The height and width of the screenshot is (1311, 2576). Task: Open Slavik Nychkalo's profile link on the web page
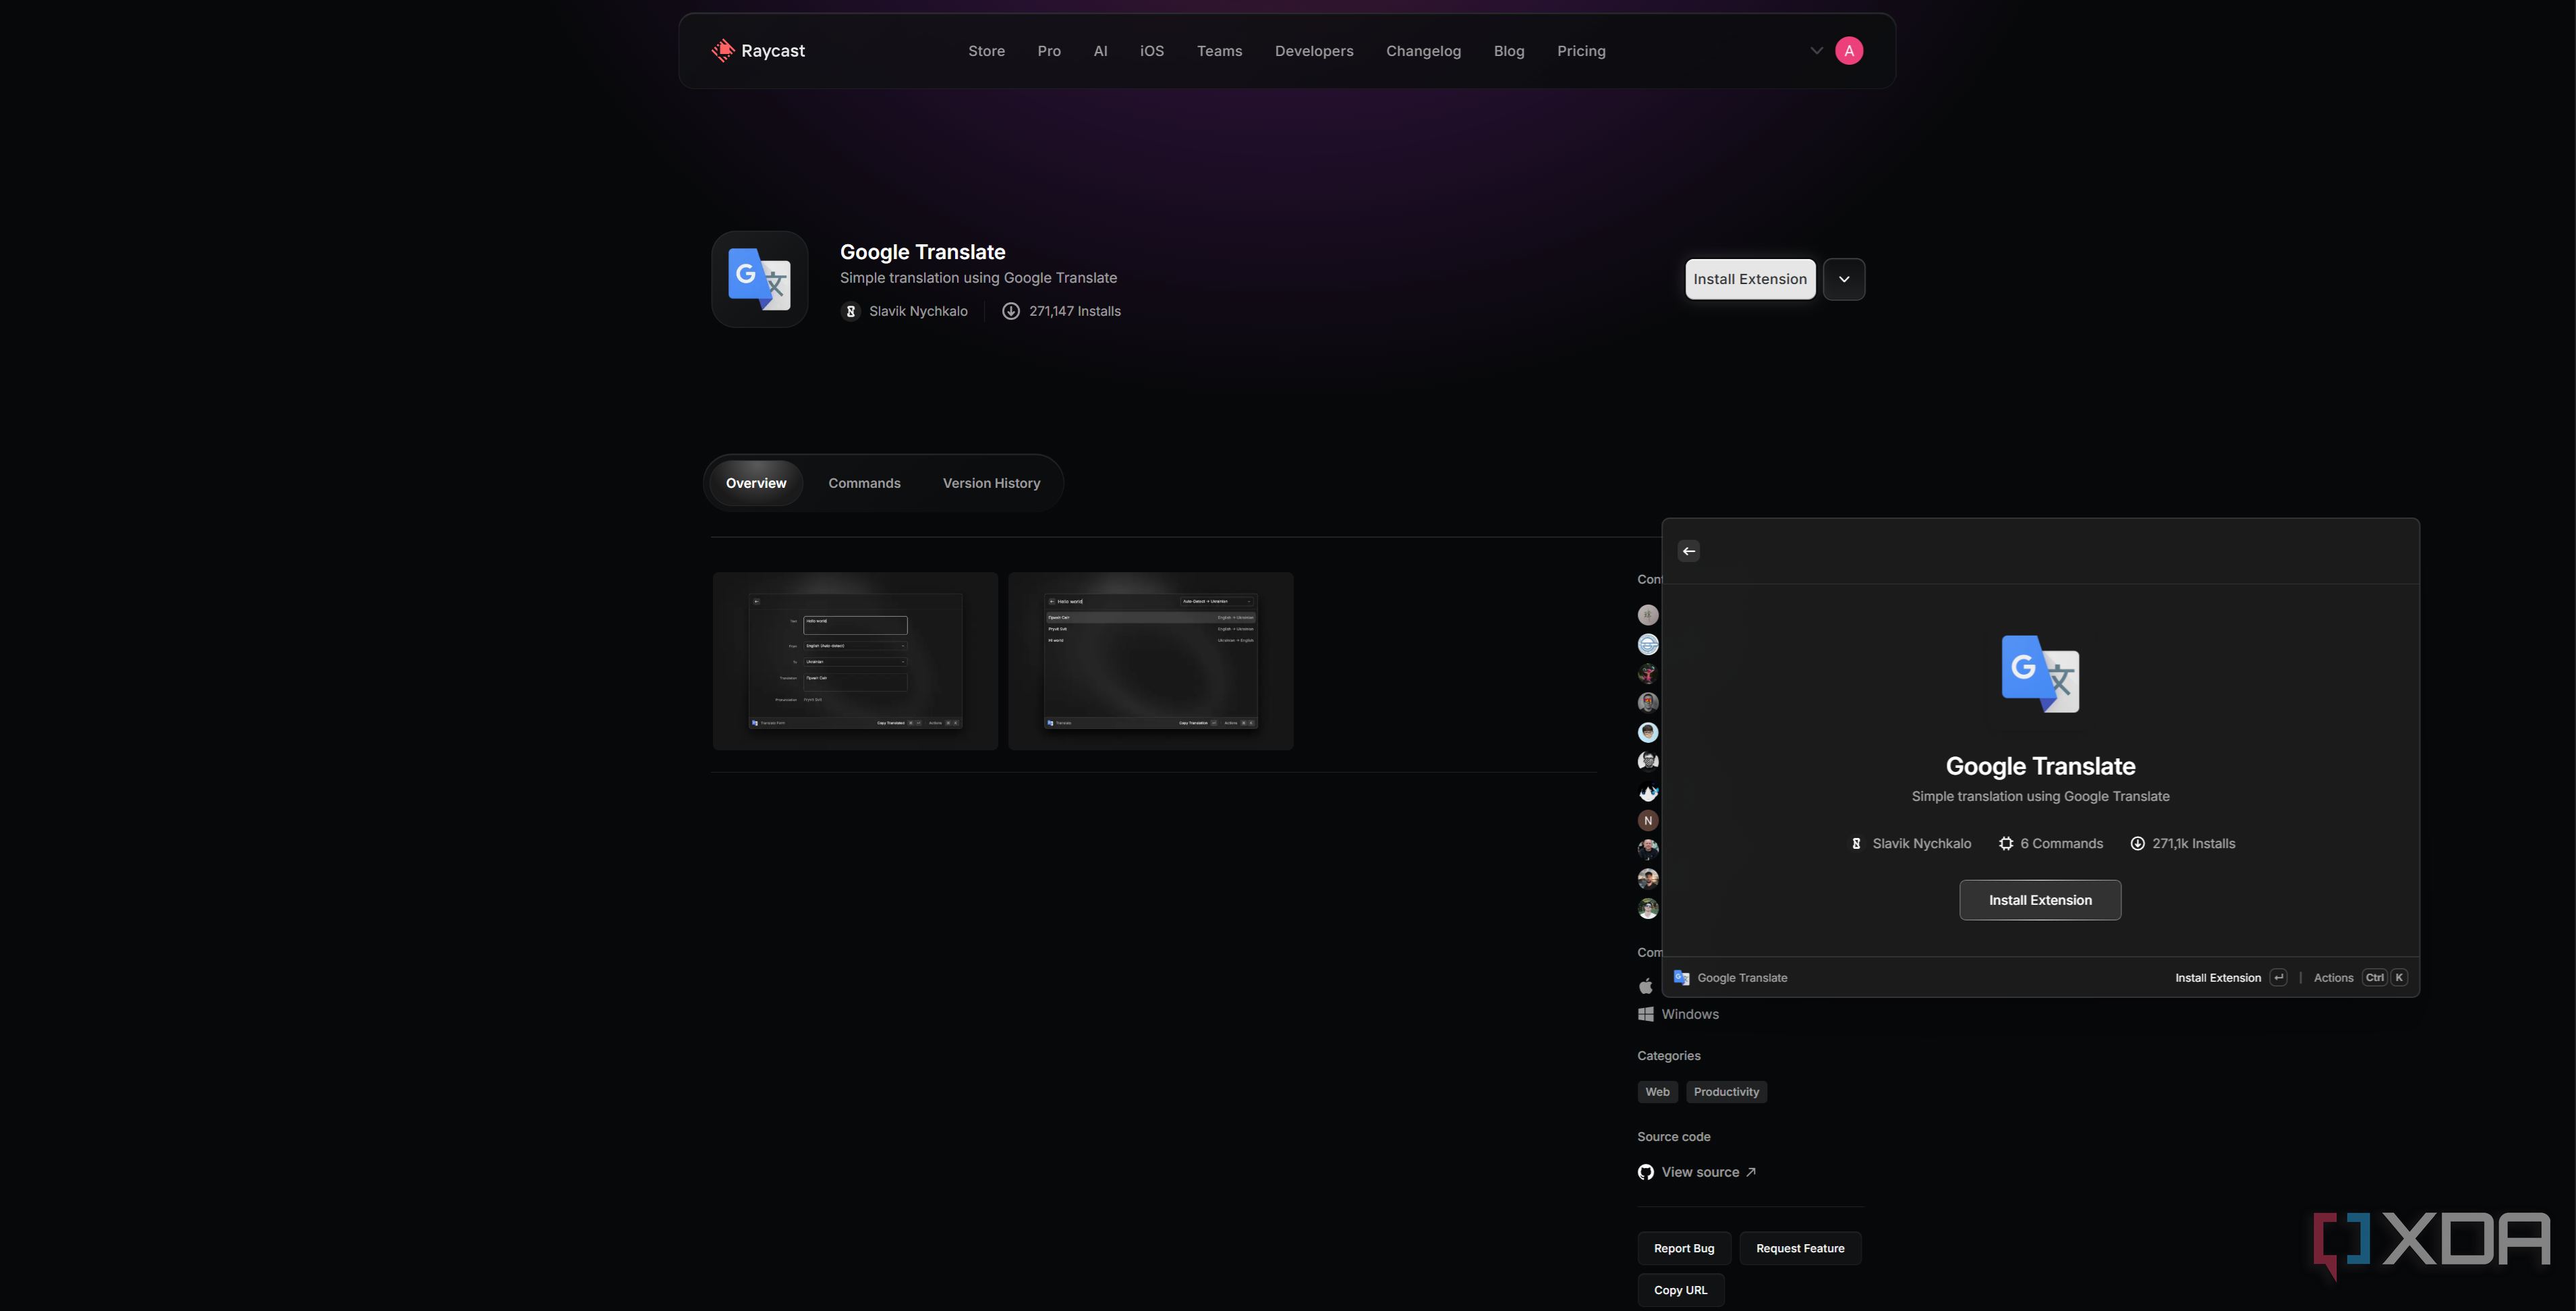[918, 311]
